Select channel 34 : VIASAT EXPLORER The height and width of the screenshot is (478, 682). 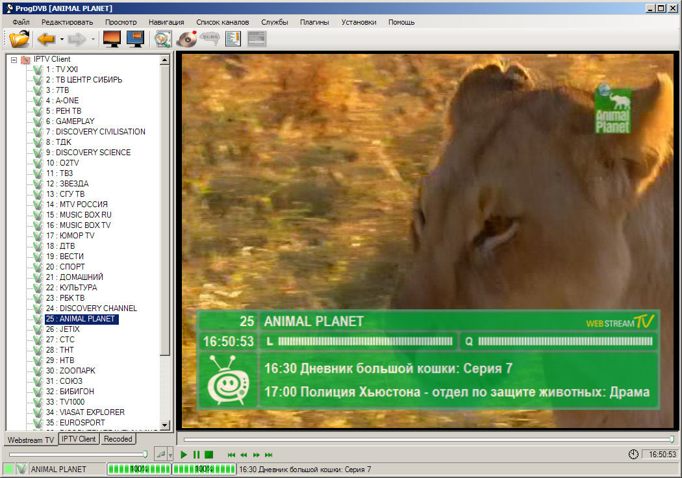(85, 412)
